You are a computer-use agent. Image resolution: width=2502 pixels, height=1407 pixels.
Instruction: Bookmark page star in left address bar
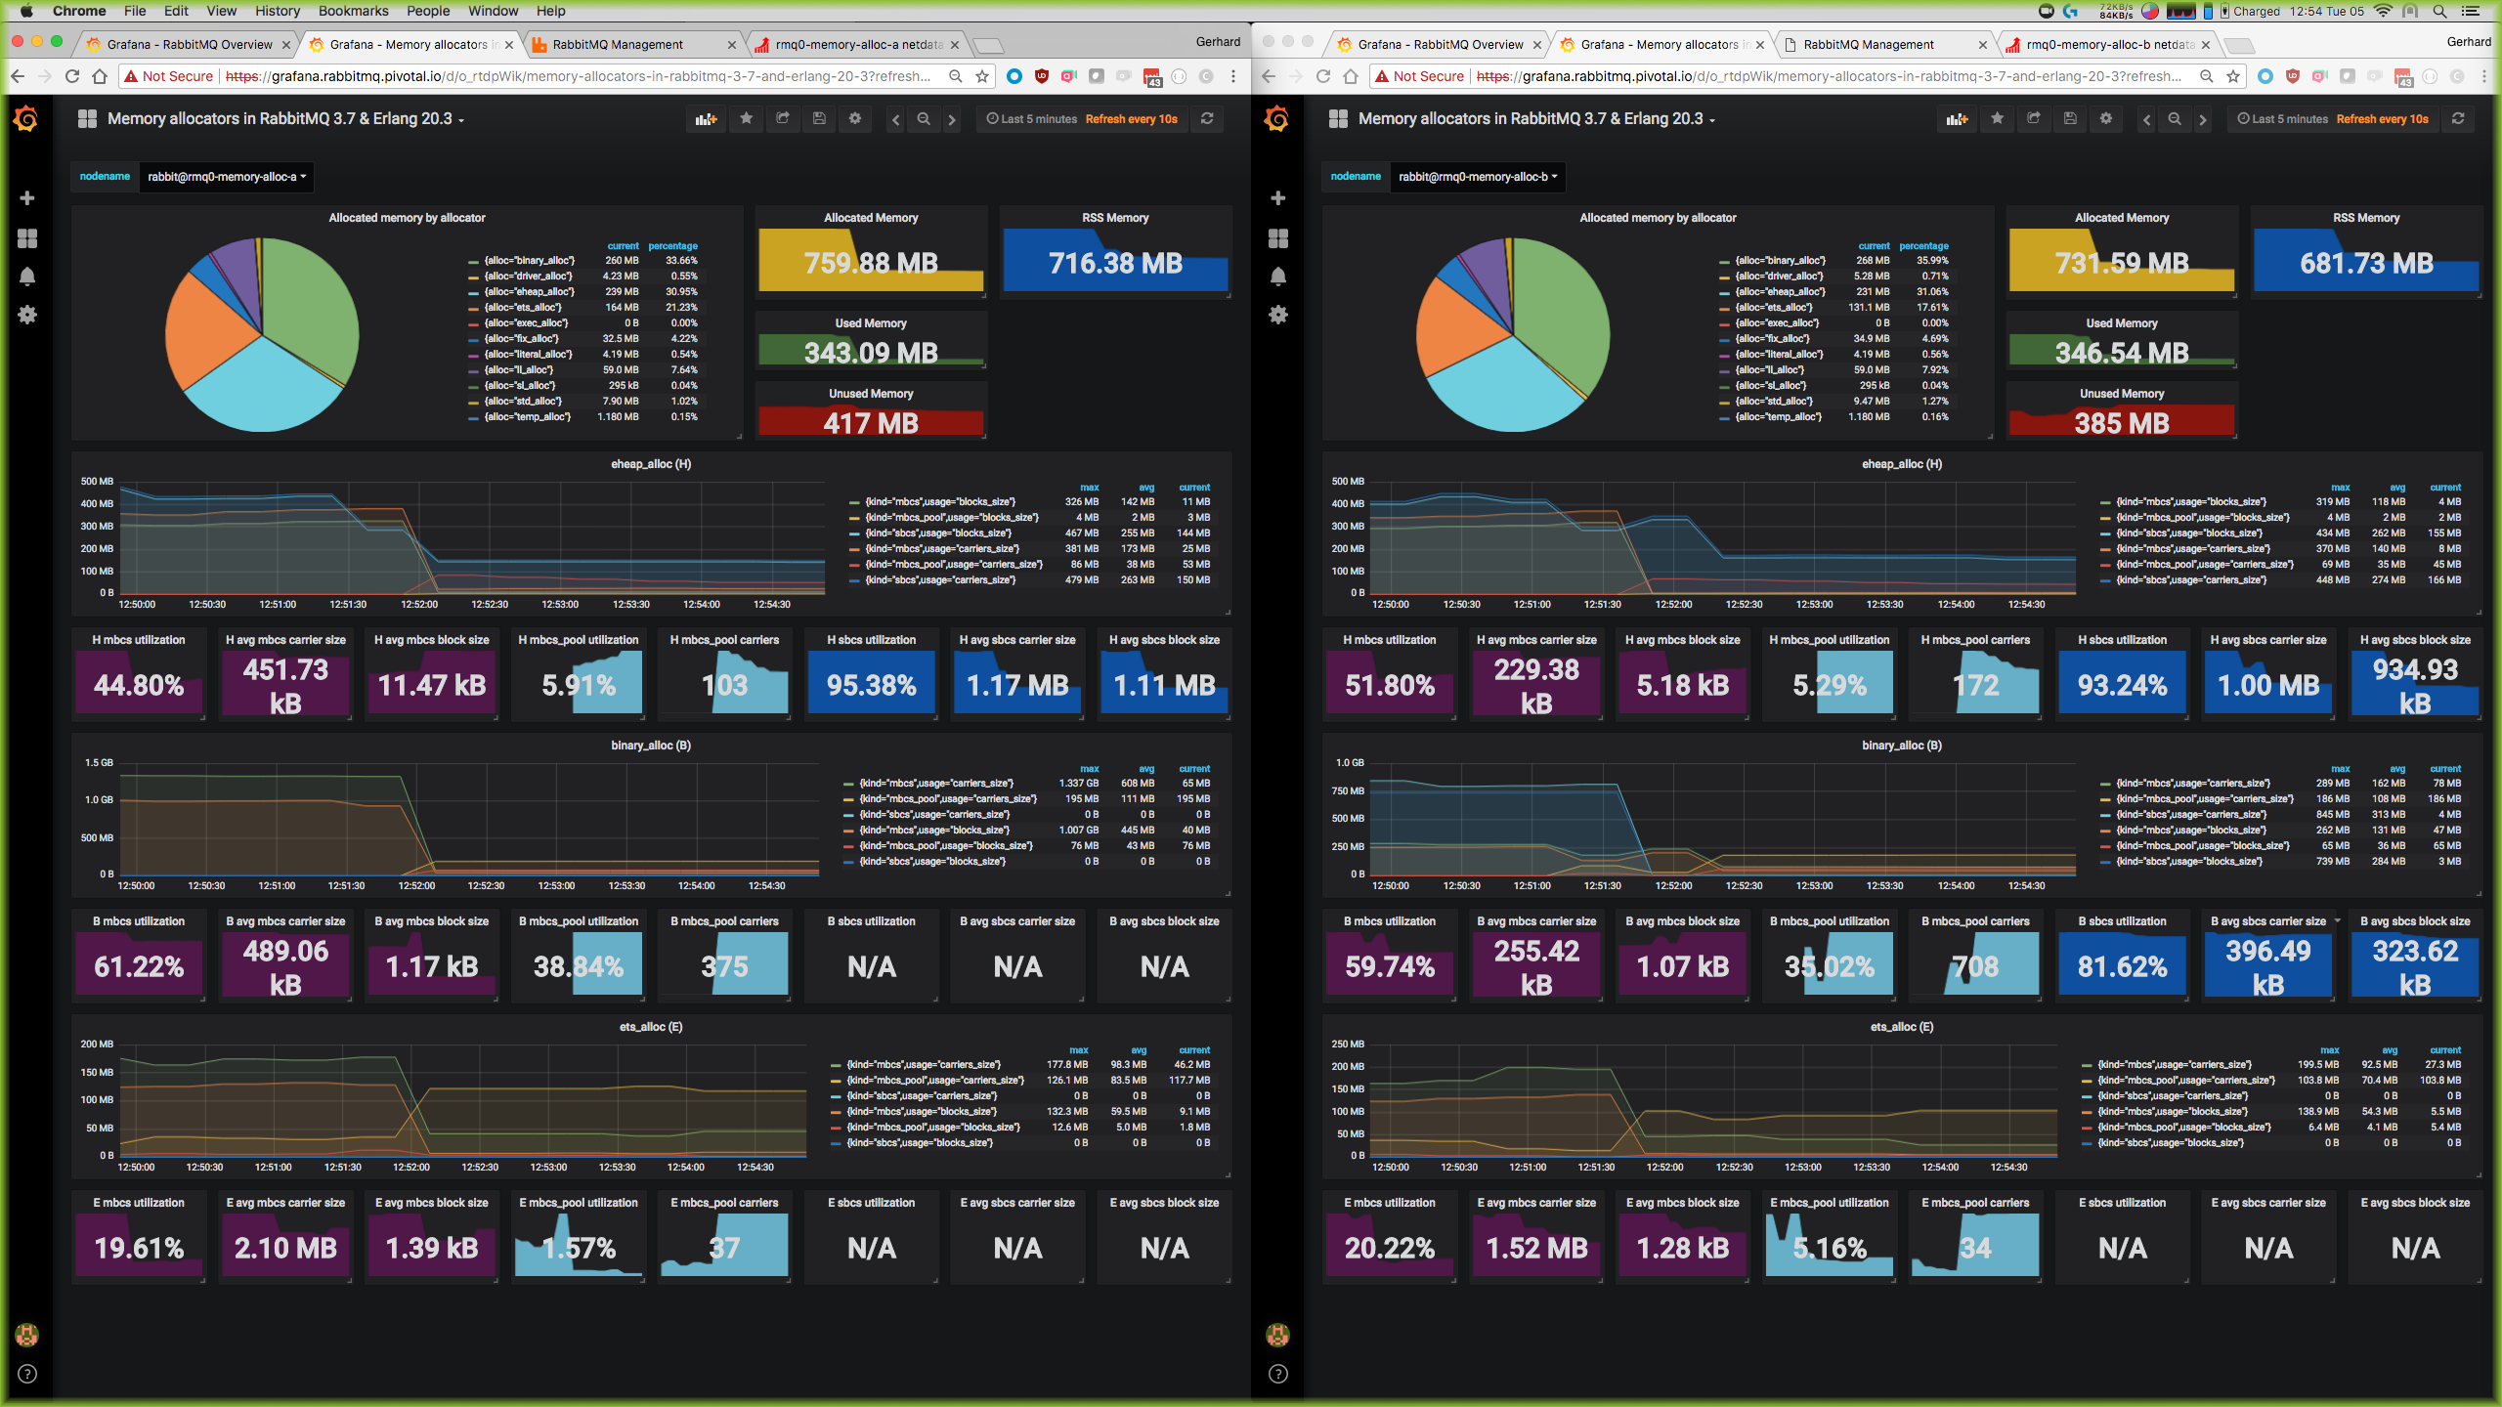click(x=982, y=76)
